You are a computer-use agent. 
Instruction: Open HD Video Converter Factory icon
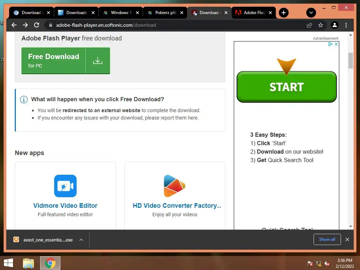click(x=174, y=186)
